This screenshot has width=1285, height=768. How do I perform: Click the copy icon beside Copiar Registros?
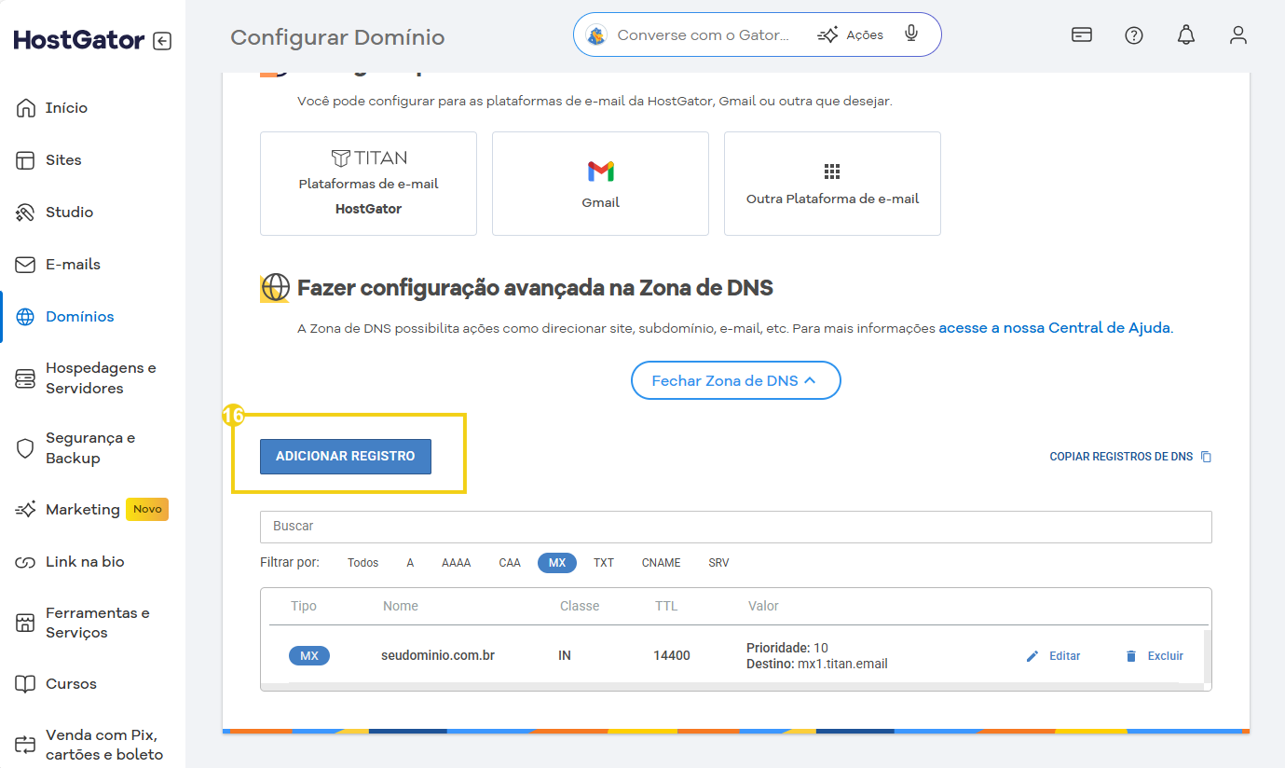tap(1206, 457)
